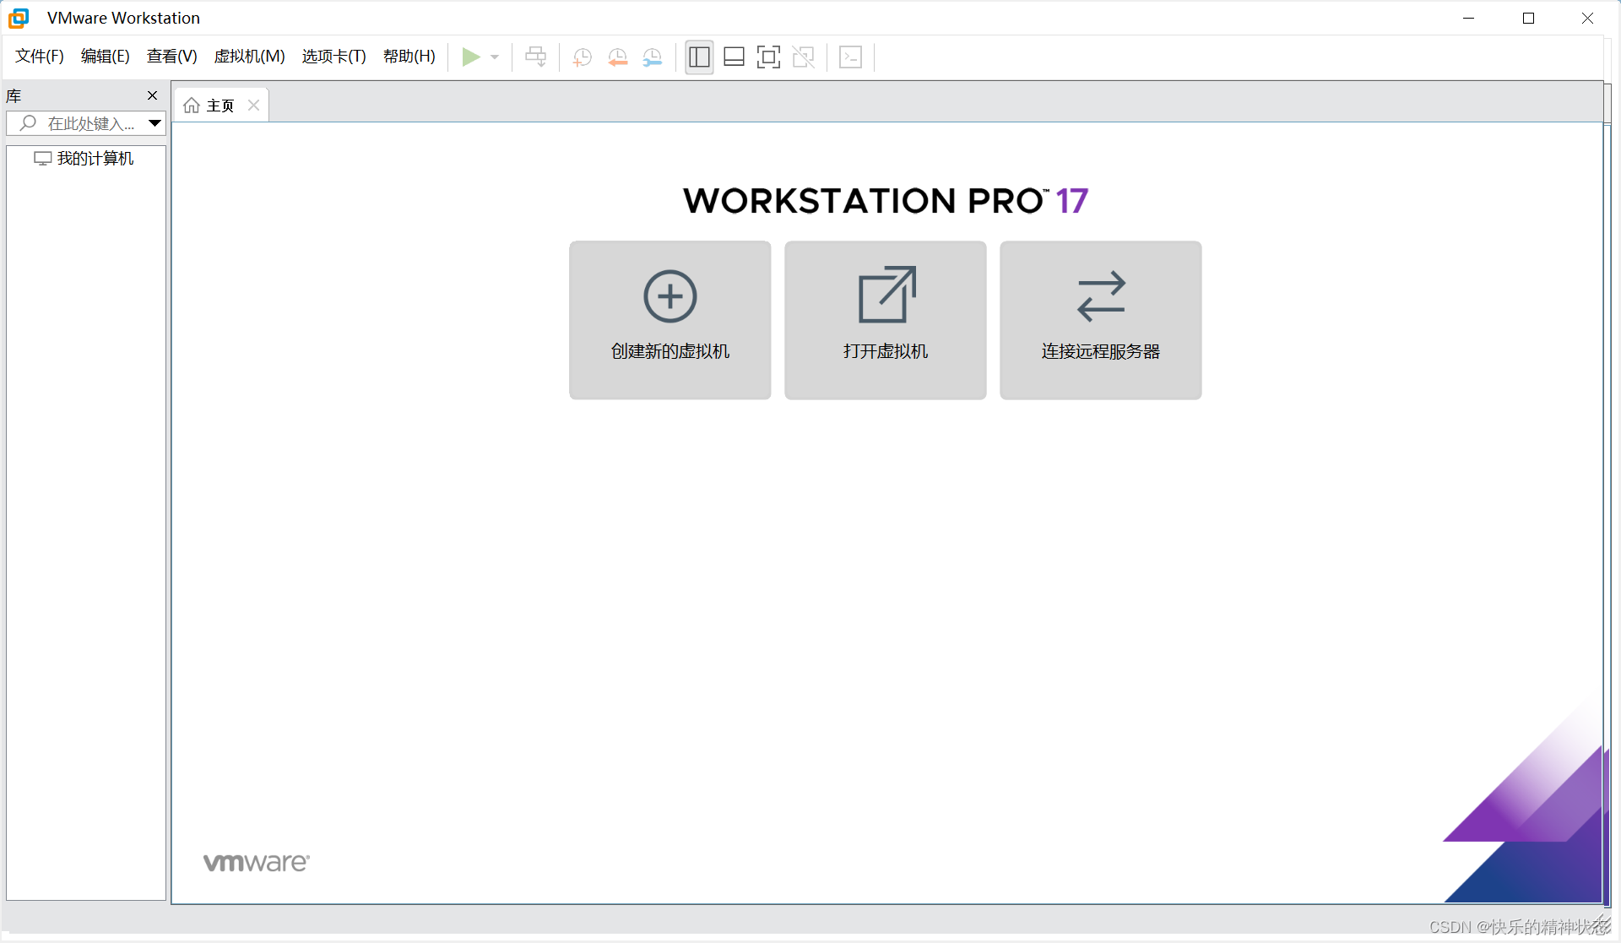Screen dimensions: 1621x943
Task: Expand the library search filter dropdown
Action: pyautogui.click(x=155, y=123)
